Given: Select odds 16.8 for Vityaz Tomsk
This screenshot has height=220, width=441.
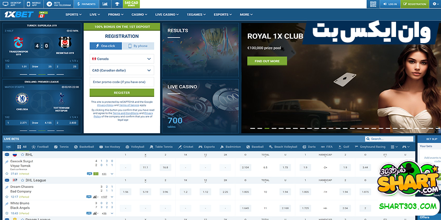Looking at the screenshot, I should click(165, 168).
